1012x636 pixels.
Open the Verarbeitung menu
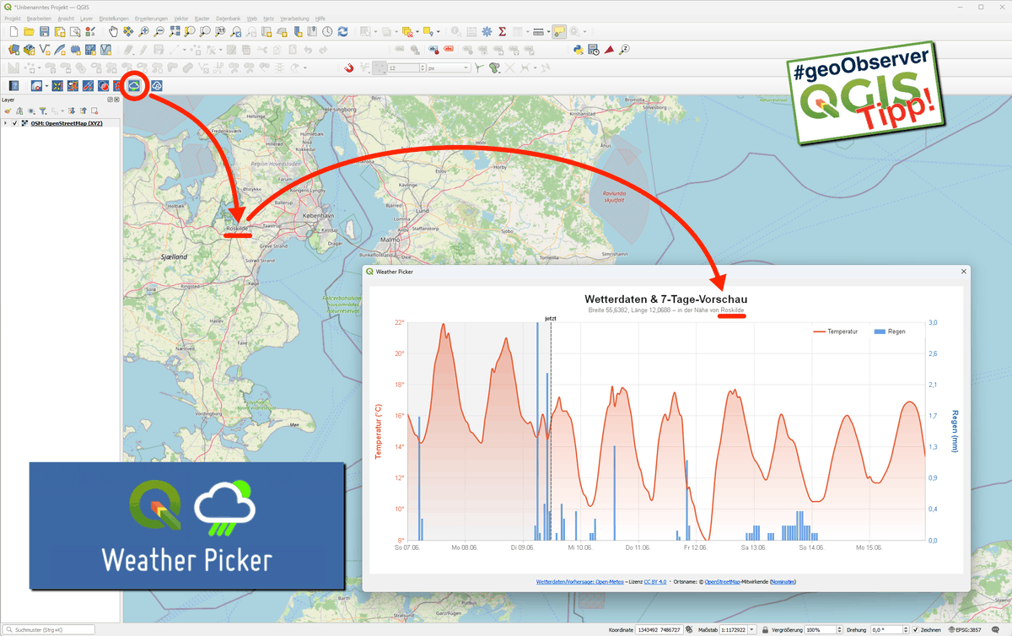pyautogui.click(x=295, y=18)
